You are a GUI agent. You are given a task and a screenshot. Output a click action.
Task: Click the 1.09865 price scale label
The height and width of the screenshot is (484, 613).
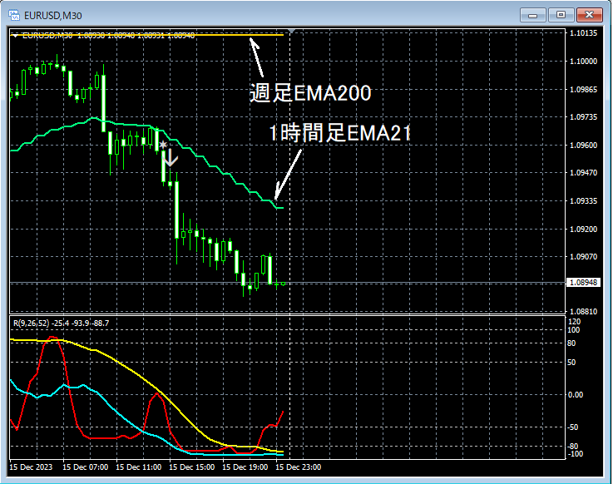click(583, 90)
